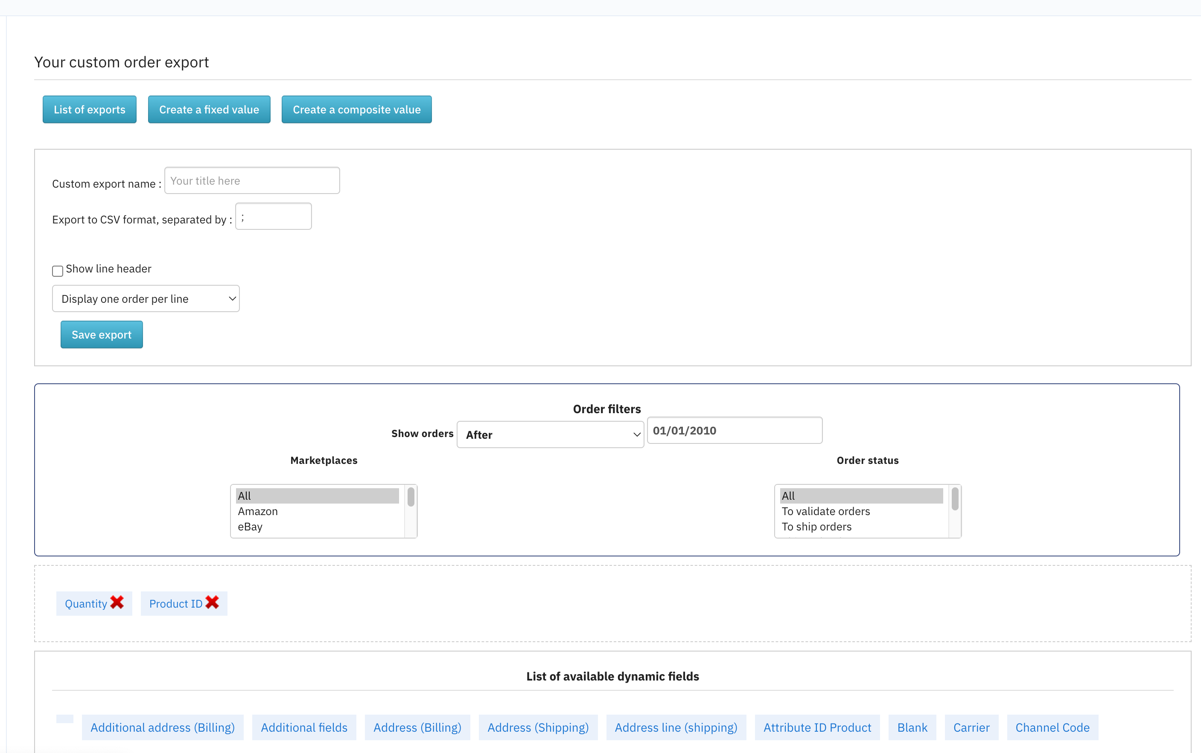Screen dimensions: 1201x753
Task: Click the Product ID selected field tag
Action: coord(175,604)
